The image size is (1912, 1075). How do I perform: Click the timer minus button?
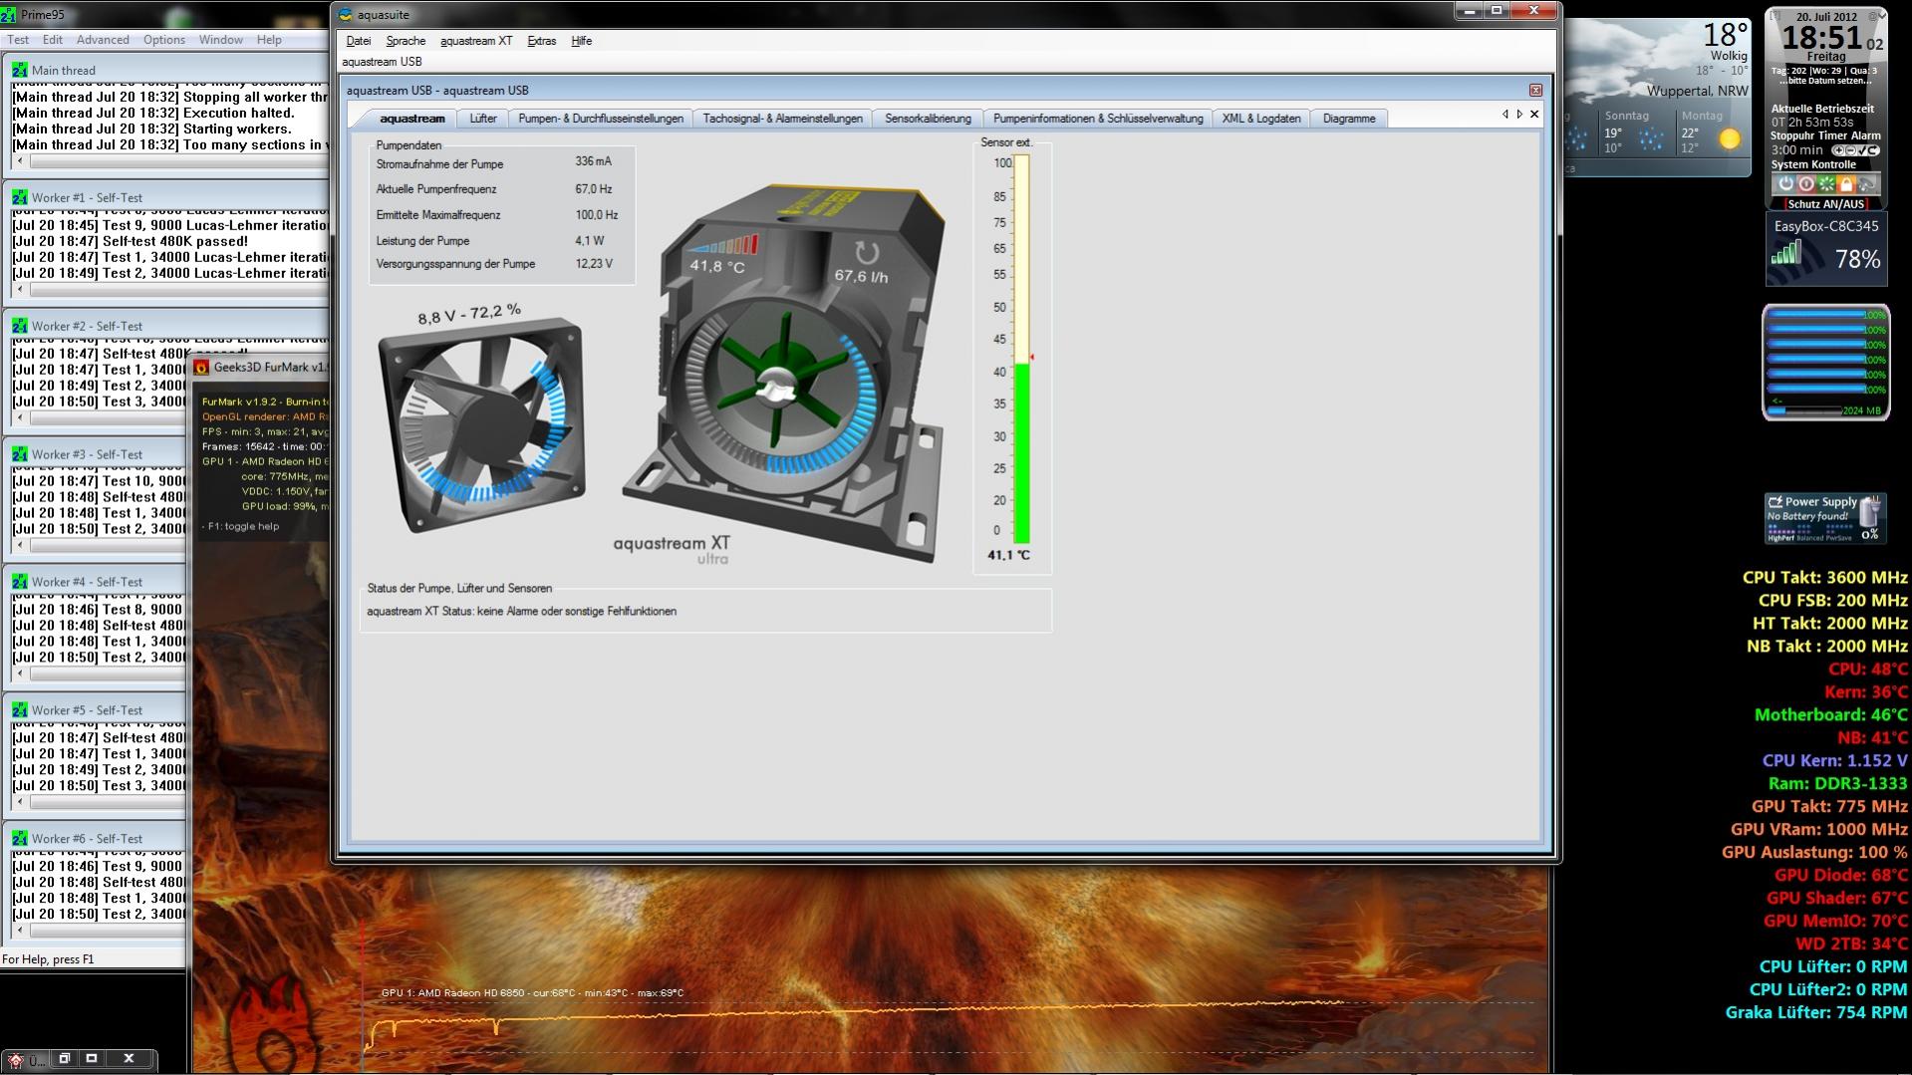1850,150
